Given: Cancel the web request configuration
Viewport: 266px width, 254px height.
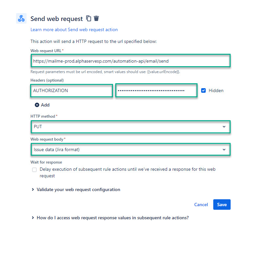Looking at the screenshot, I should click(x=201, y=205).
